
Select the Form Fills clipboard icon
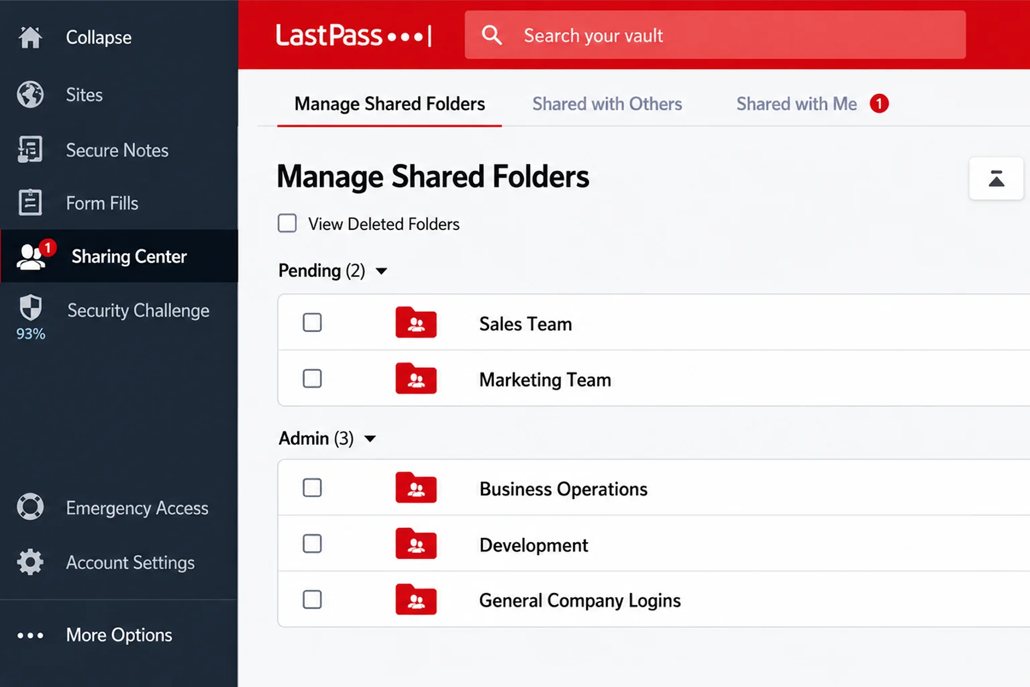pyautogui.click(x=30, y=203)
